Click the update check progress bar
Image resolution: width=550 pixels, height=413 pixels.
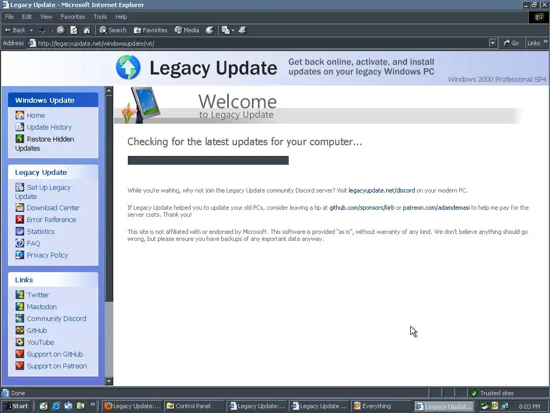coord(208,160)
